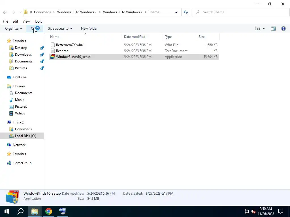Open the View menu
Image resolution: width=290 pixels, height=217 pixels.
click(26, 21)
